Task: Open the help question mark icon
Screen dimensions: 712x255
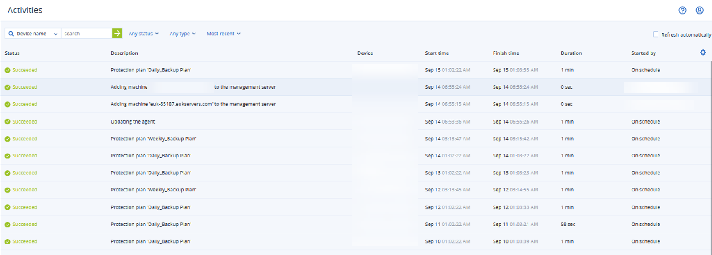Action: tap(682, 10)
